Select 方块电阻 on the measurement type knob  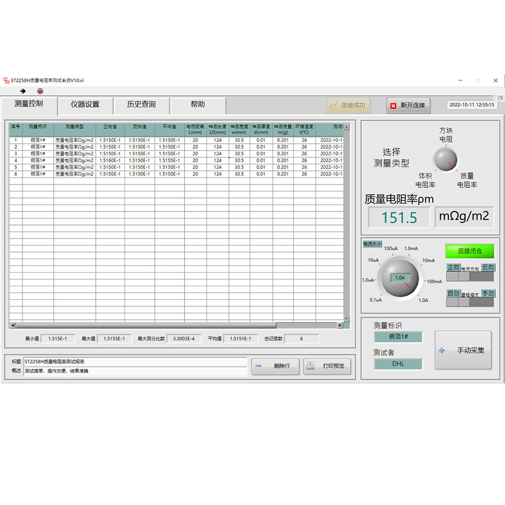coord(446,134)
